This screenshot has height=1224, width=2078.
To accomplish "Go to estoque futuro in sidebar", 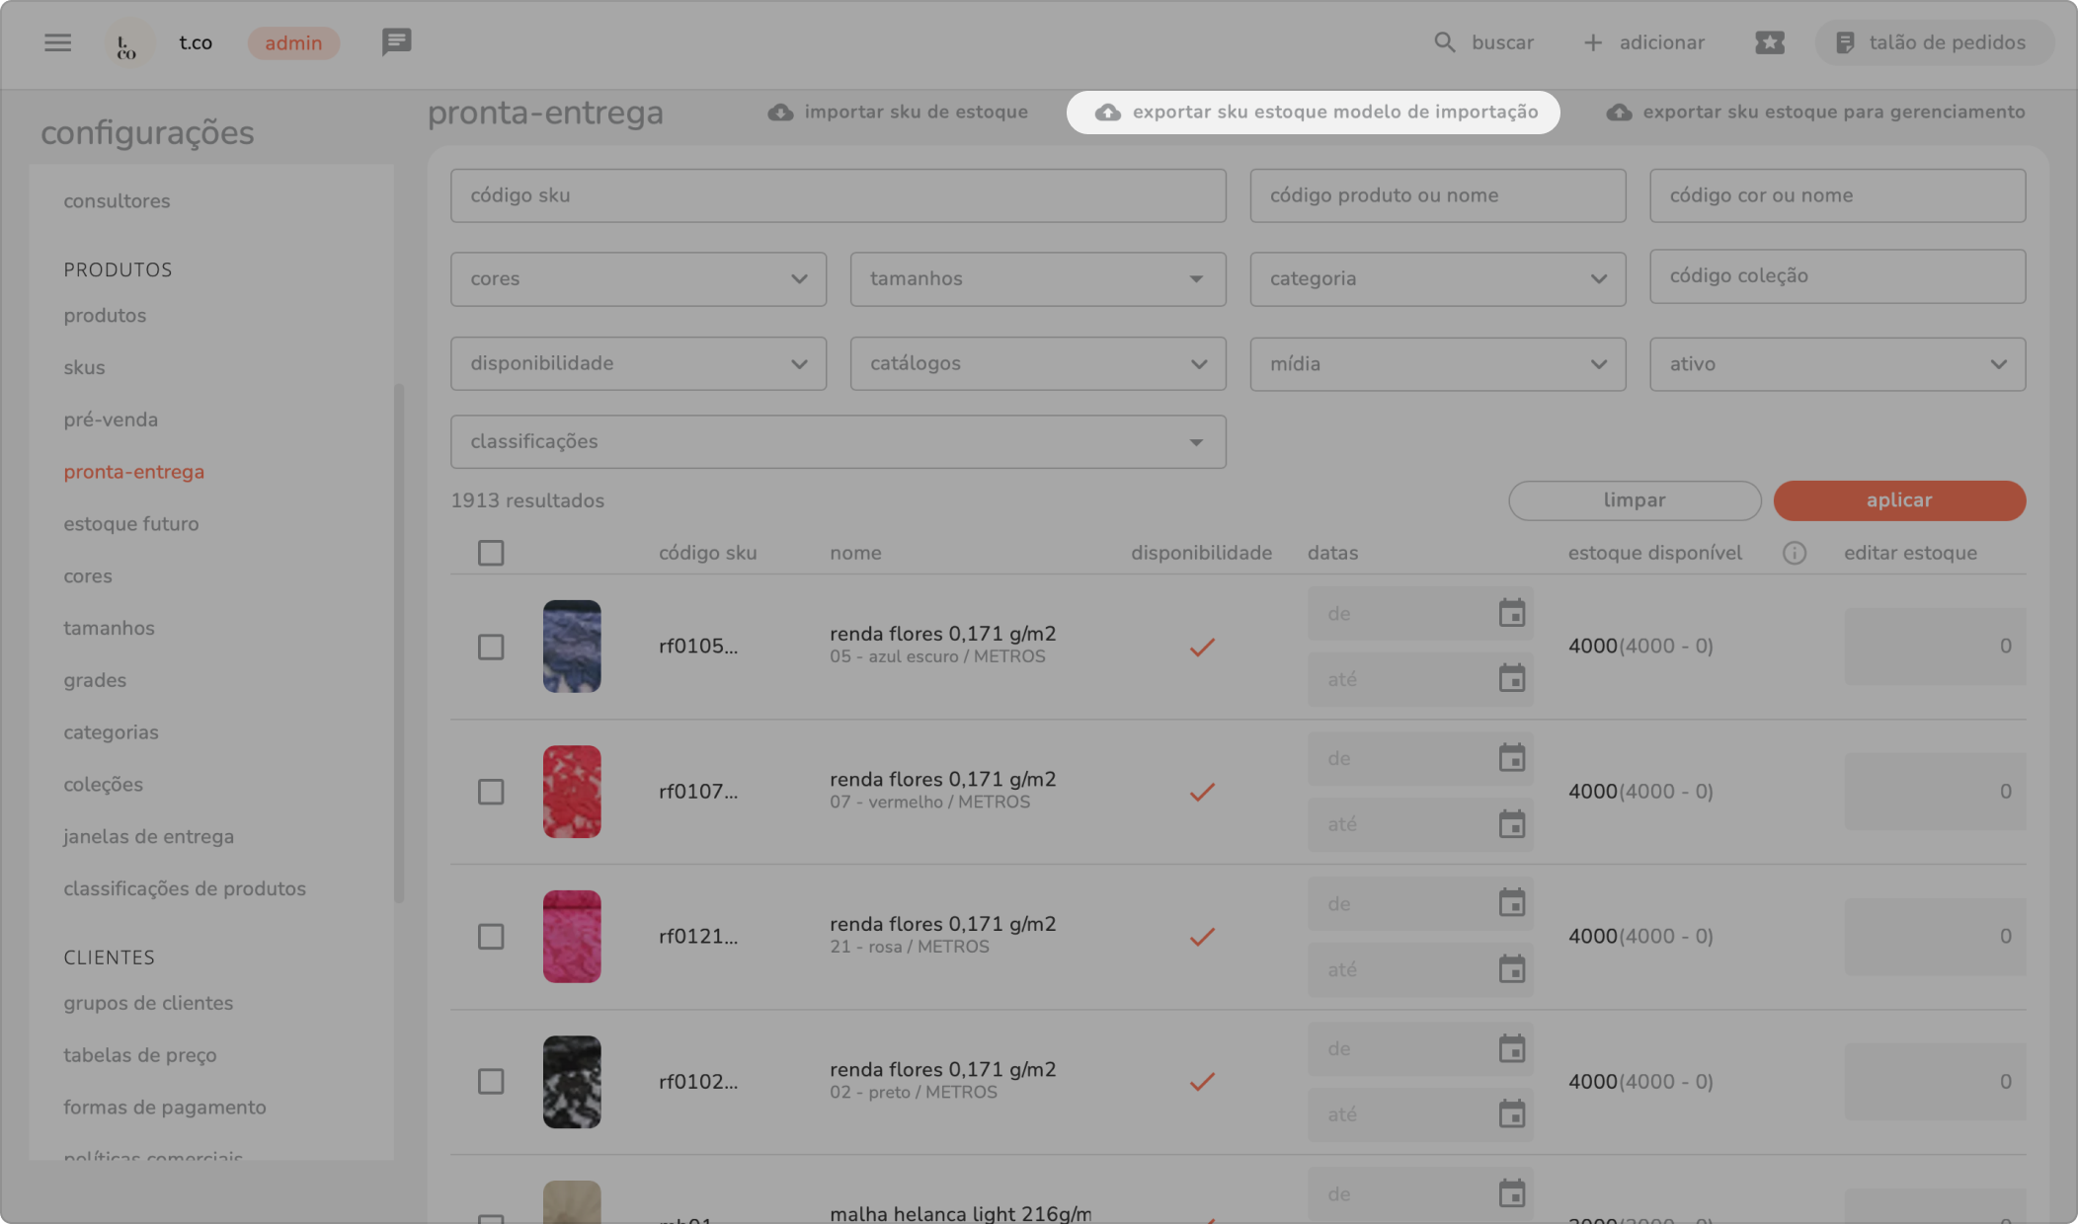I will [131, 524].
